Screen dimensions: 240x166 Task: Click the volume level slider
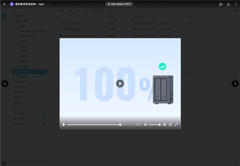(155, 124)
